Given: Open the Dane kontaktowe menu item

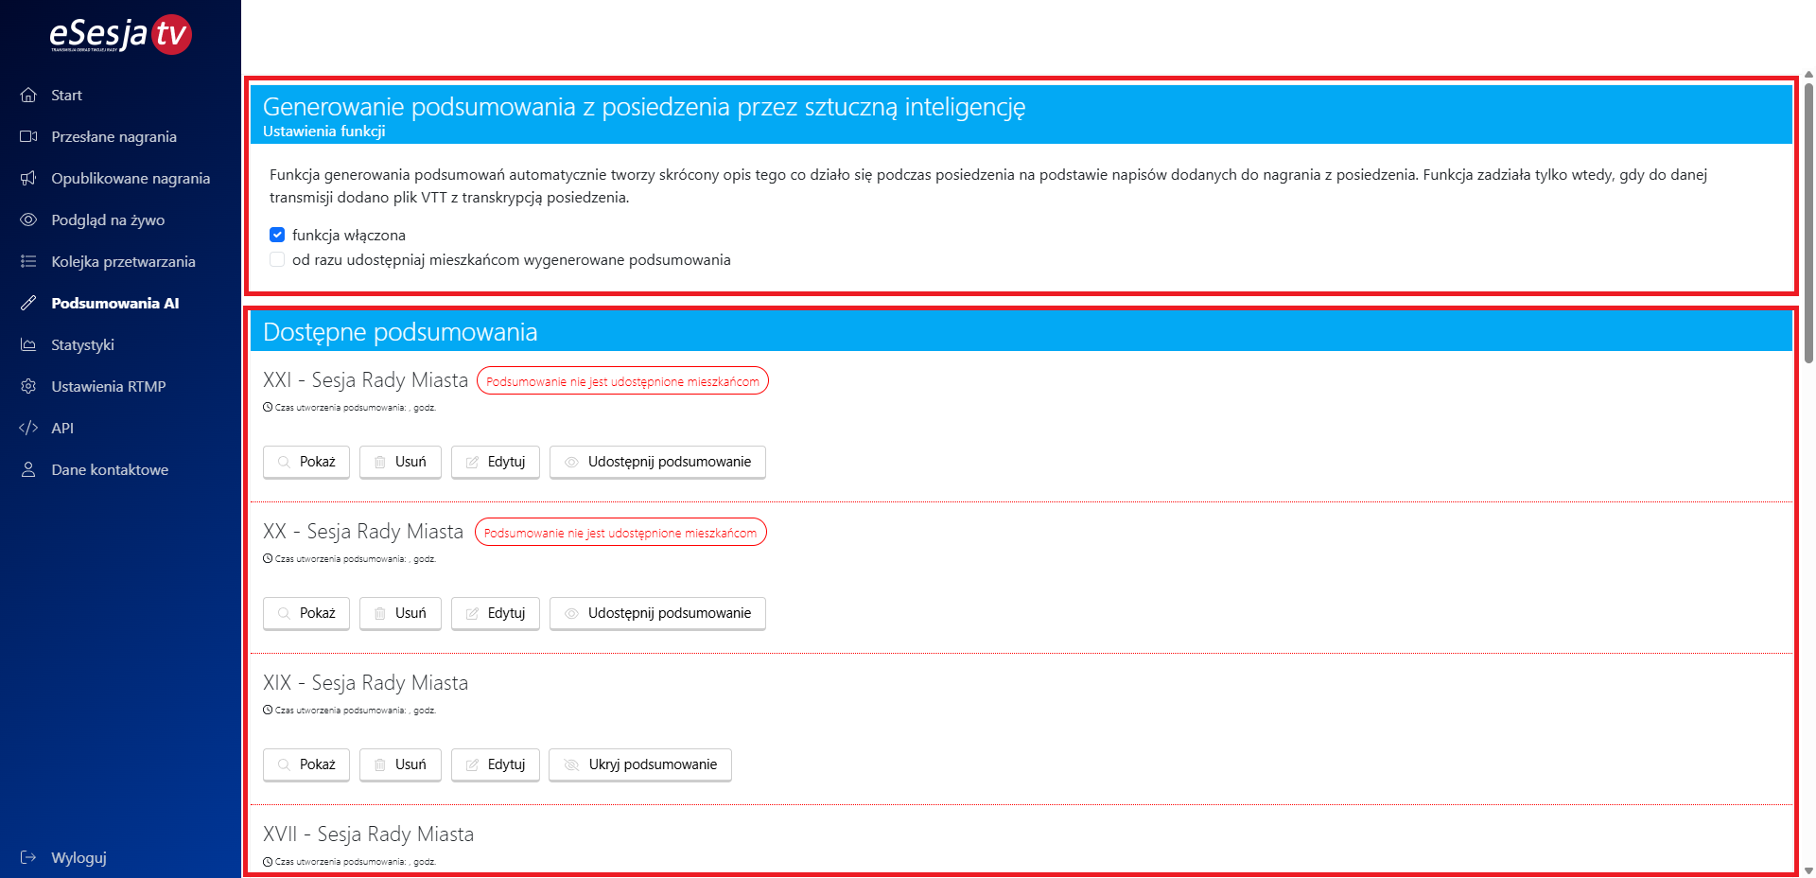Looking at the screenshot, I should pos(110,469).
